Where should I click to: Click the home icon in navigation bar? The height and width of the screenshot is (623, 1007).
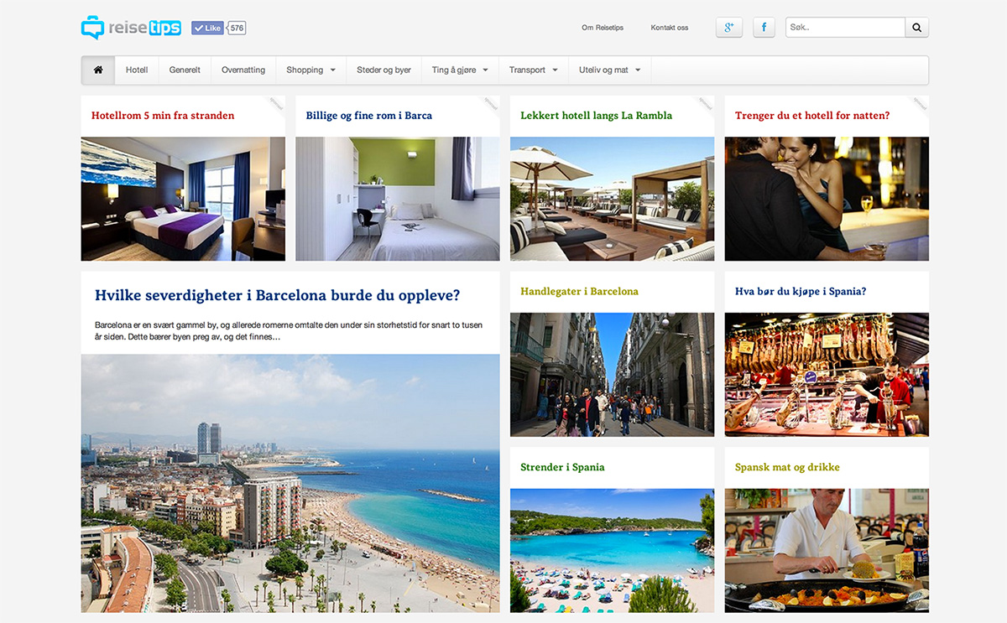coord(98,70)
